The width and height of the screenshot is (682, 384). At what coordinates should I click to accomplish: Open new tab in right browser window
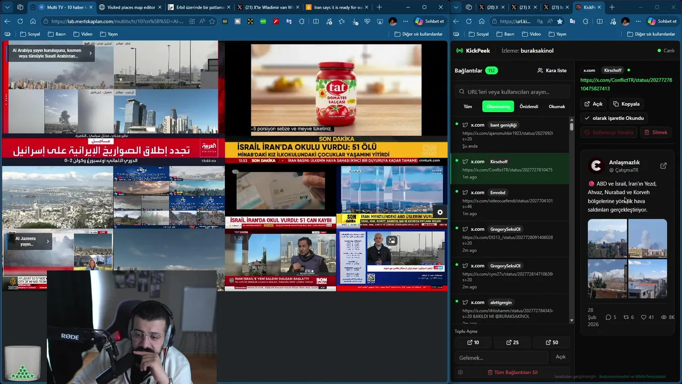(612, 7)
